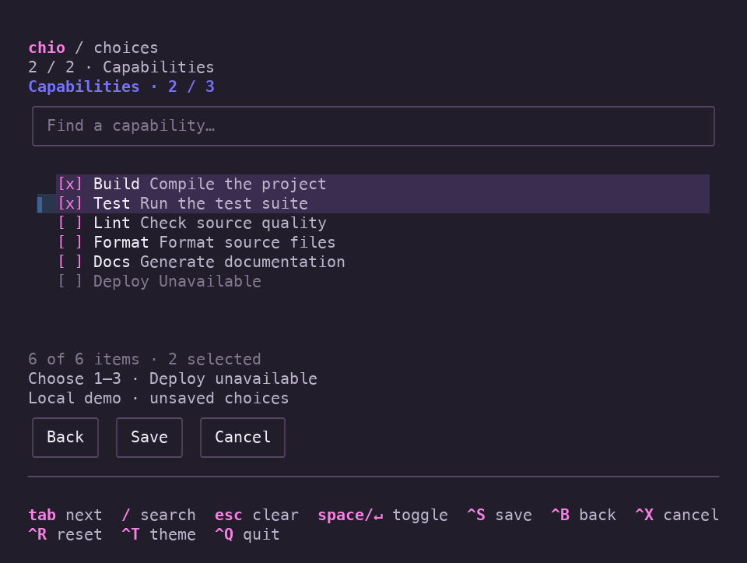This screenshot has height=563, width=747.
Task: Click the Save button
Action: pos(149,438)
